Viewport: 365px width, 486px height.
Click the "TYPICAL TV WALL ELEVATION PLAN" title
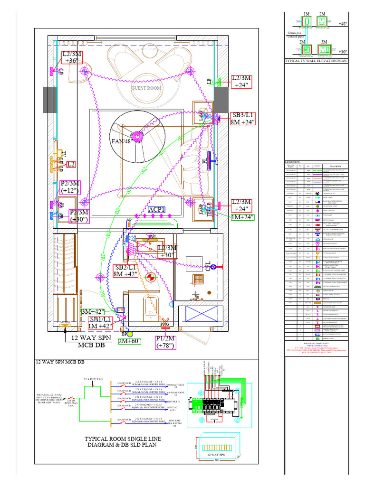coord(316,61)
